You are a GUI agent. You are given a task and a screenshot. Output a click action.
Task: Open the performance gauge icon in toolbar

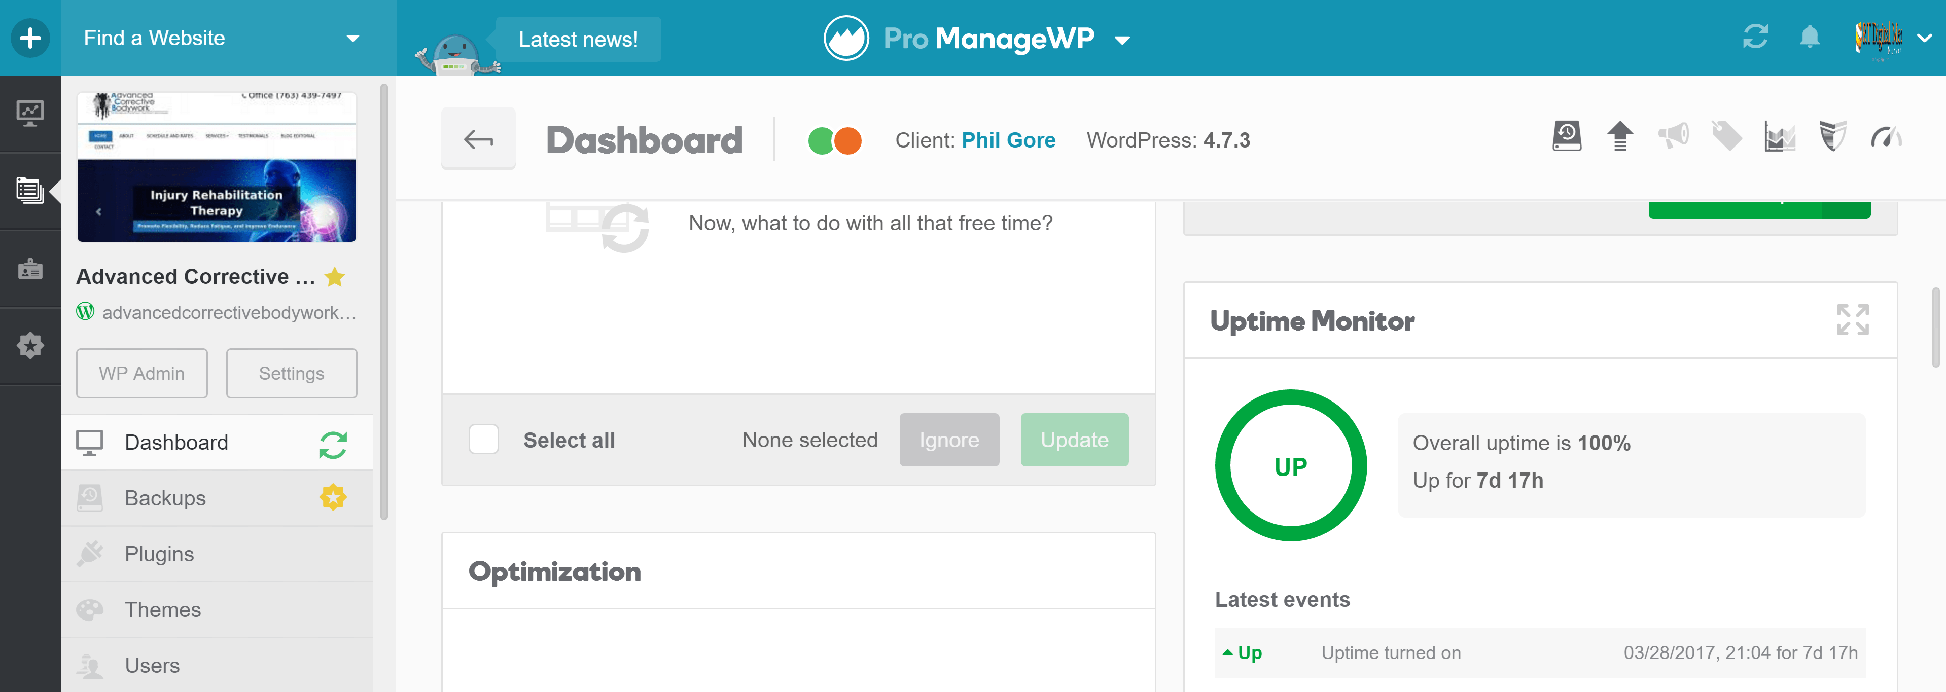[1886, 137]
